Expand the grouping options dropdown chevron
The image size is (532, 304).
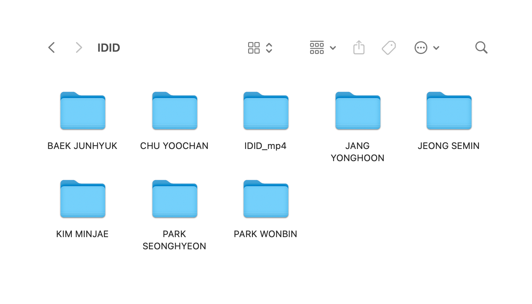pyautogui.click(x=333, y=48)
